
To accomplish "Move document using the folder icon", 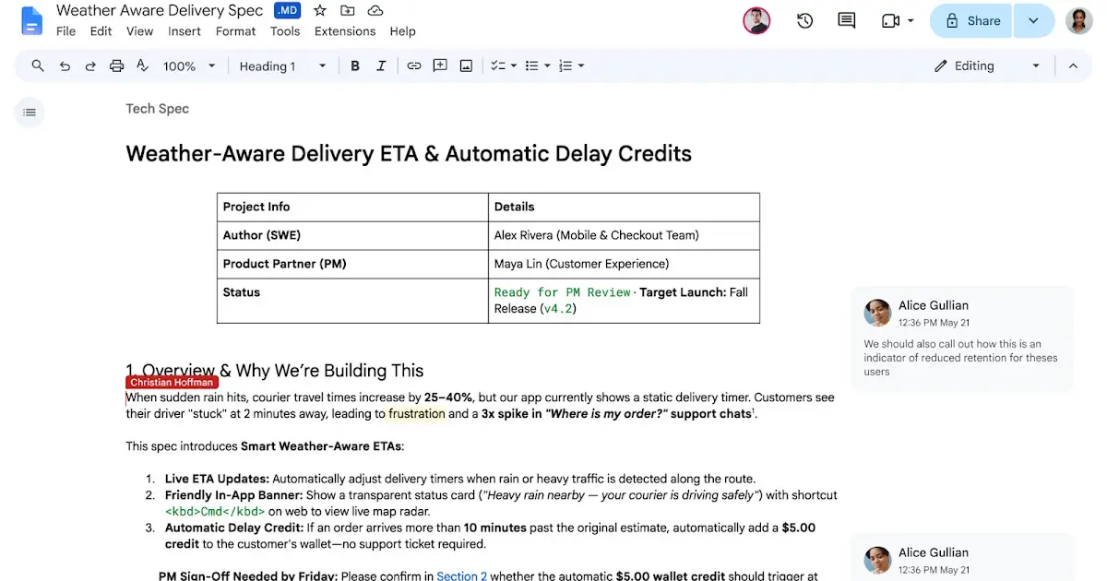I will coord(347,10).
